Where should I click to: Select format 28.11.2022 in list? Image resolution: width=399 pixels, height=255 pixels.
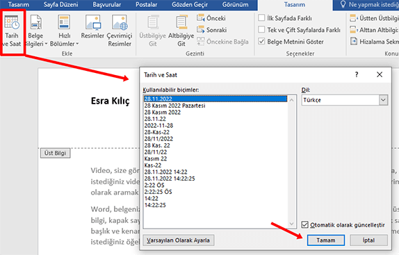[x=215, y=99]
